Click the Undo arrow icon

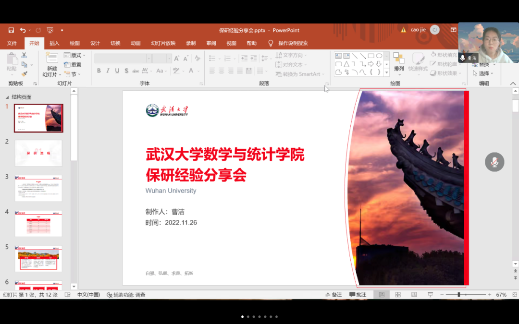(x=23, y=30)
